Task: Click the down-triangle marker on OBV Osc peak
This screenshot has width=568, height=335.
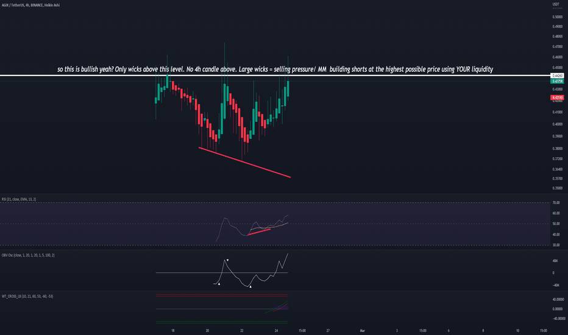Action: pos(227,260)
